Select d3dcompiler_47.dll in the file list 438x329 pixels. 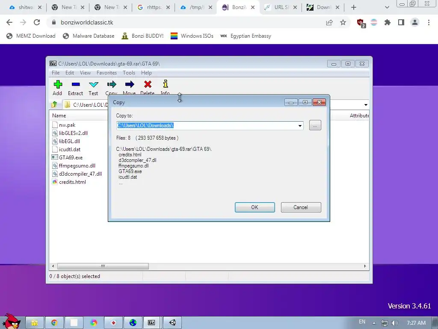[x=77, y=174]
